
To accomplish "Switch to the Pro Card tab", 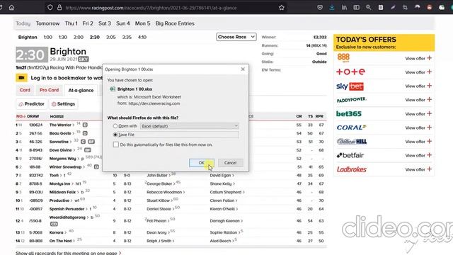I will tap(49, 90).
